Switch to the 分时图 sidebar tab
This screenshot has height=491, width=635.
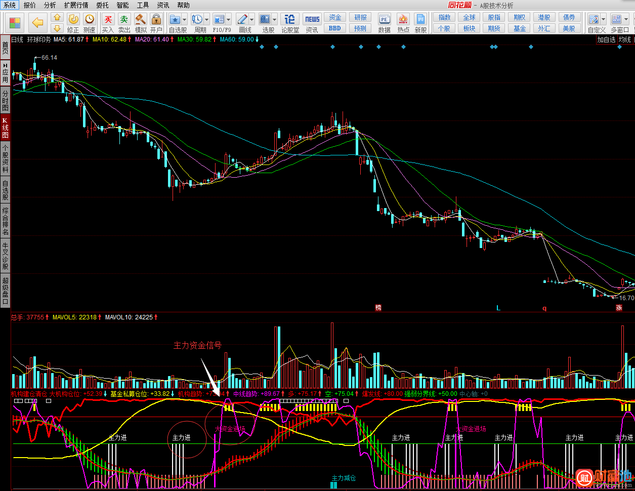click(5, 101)
